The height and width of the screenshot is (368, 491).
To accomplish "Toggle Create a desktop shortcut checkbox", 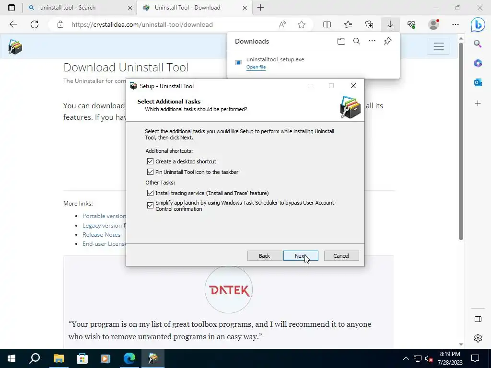I will (x=150, y=161).
